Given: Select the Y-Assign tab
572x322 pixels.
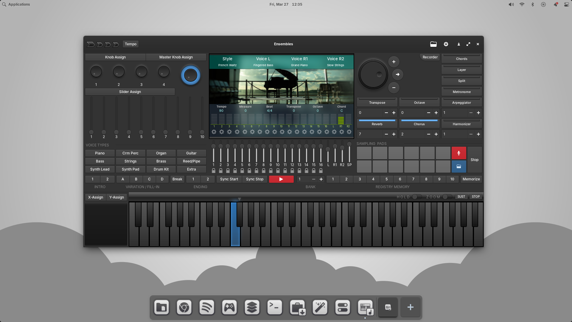Looking at the screenshot, I should tap(116, 197).
